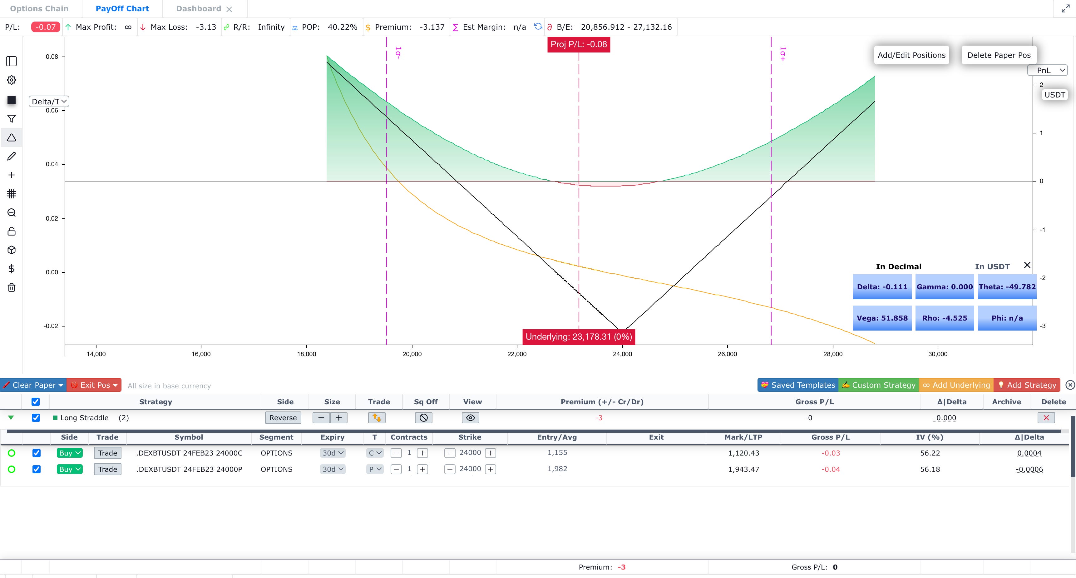Open the Dashboard tab
This screenshot has width=1076, height=578.
(198, 8)
